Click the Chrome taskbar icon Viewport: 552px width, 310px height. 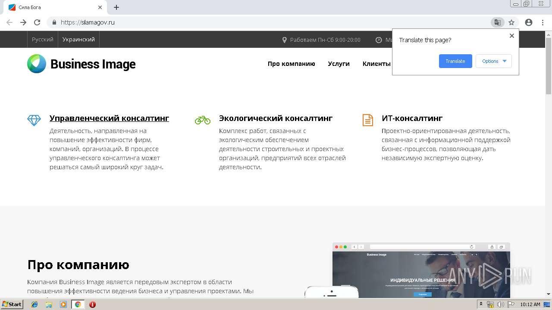click(78, 304)
